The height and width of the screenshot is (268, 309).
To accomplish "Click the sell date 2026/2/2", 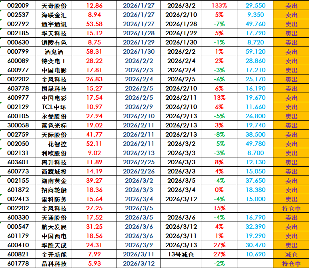I will 181,52.
